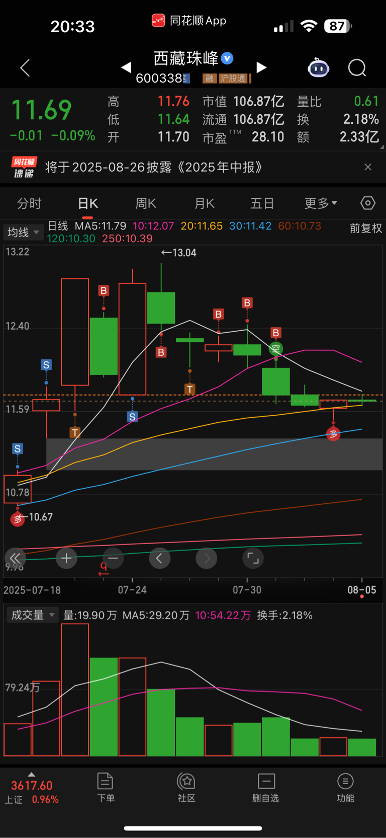Screen dimensions: 386x838
Task: Open the announcement about 2025-08-26 中报
Action: (154, 167)
